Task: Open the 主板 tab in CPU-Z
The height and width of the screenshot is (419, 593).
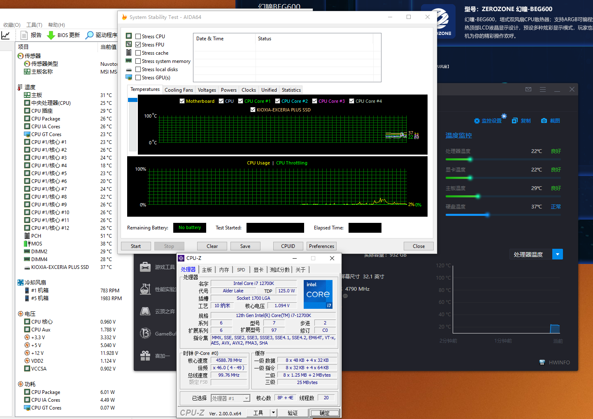Action: [x=207, y=270]
